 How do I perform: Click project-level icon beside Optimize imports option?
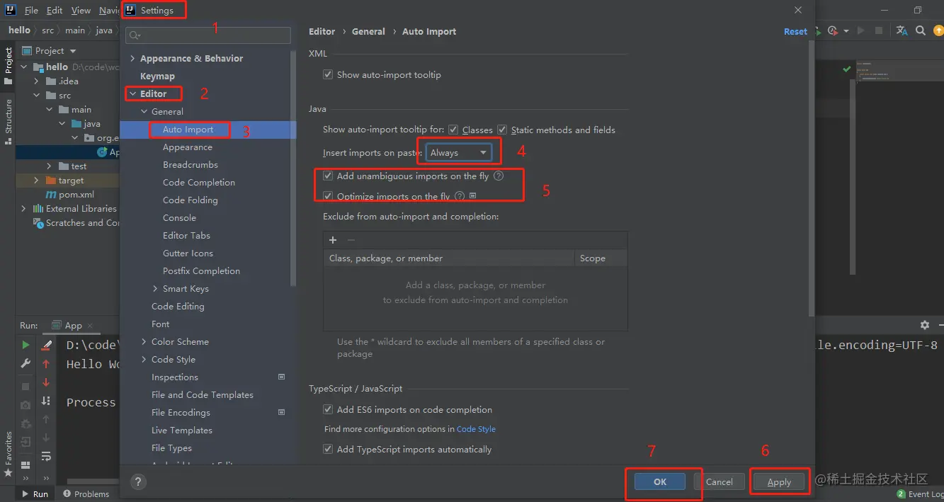click(x=473, y=196)
